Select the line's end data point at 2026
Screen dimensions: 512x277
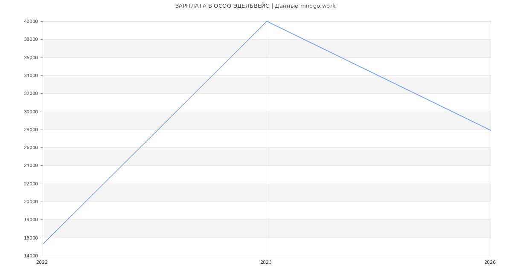point(491,130)
